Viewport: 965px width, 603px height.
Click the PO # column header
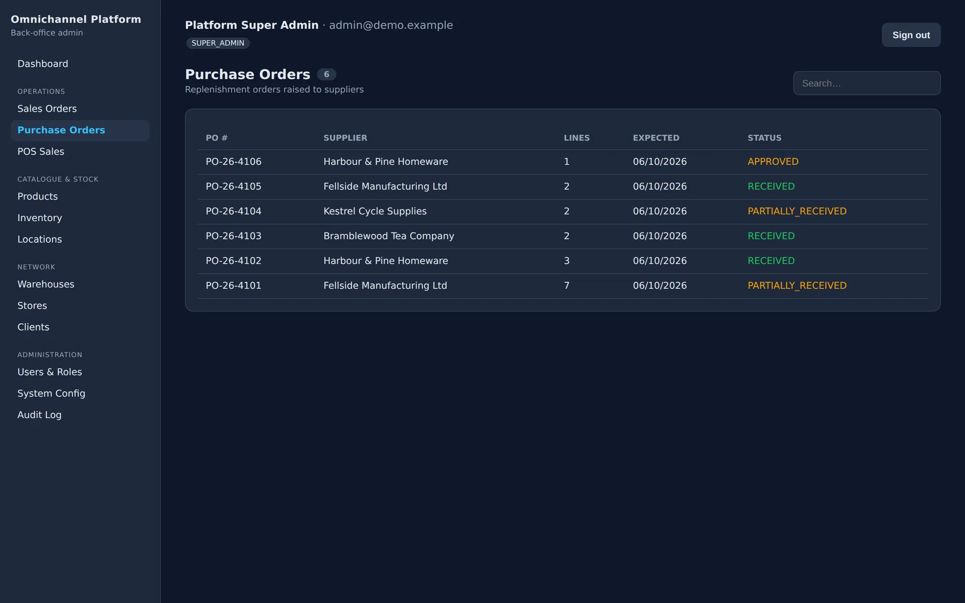pyautogui.click(x=217, y=138)
